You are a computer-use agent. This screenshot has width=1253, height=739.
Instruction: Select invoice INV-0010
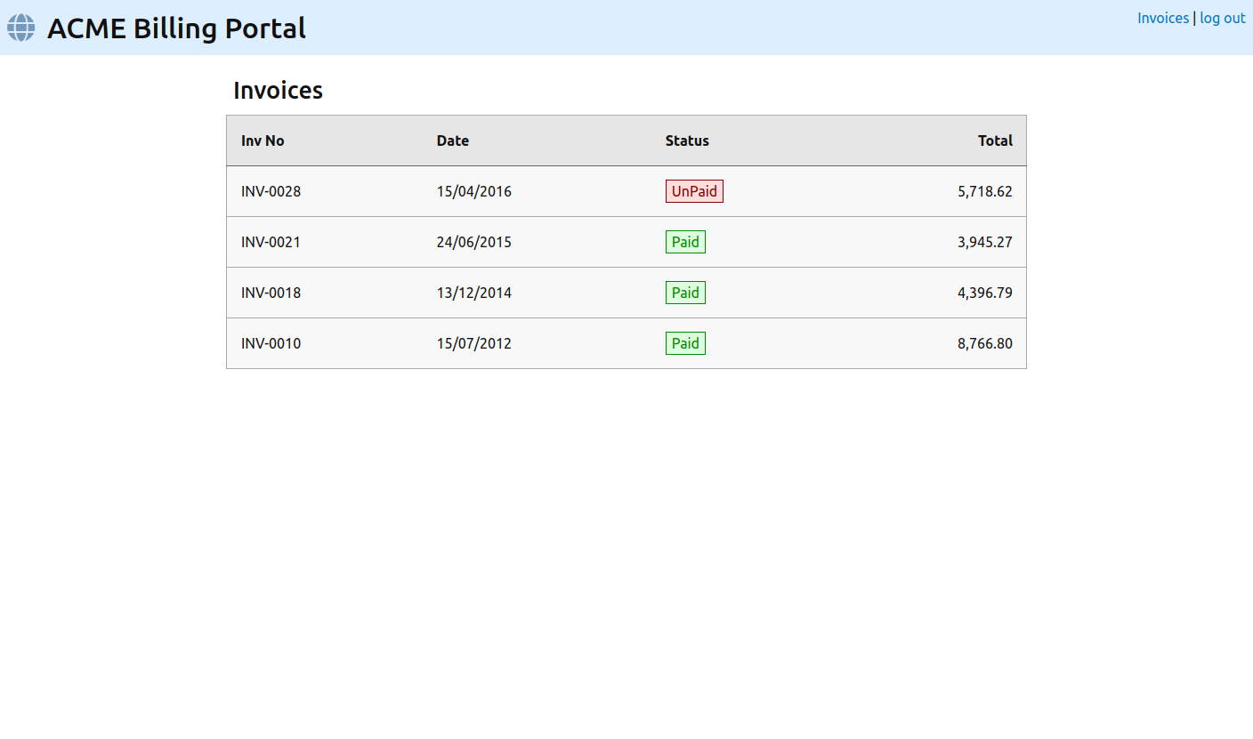coord(271,343)
